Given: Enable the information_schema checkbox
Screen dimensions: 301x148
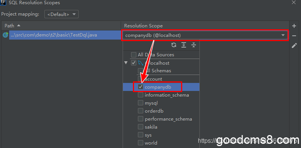Looking at the screenshot, I should coord(141,95).
